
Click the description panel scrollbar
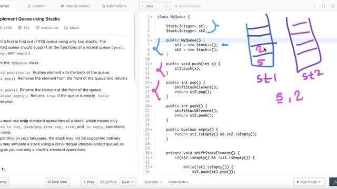click(x=135, y=46)
